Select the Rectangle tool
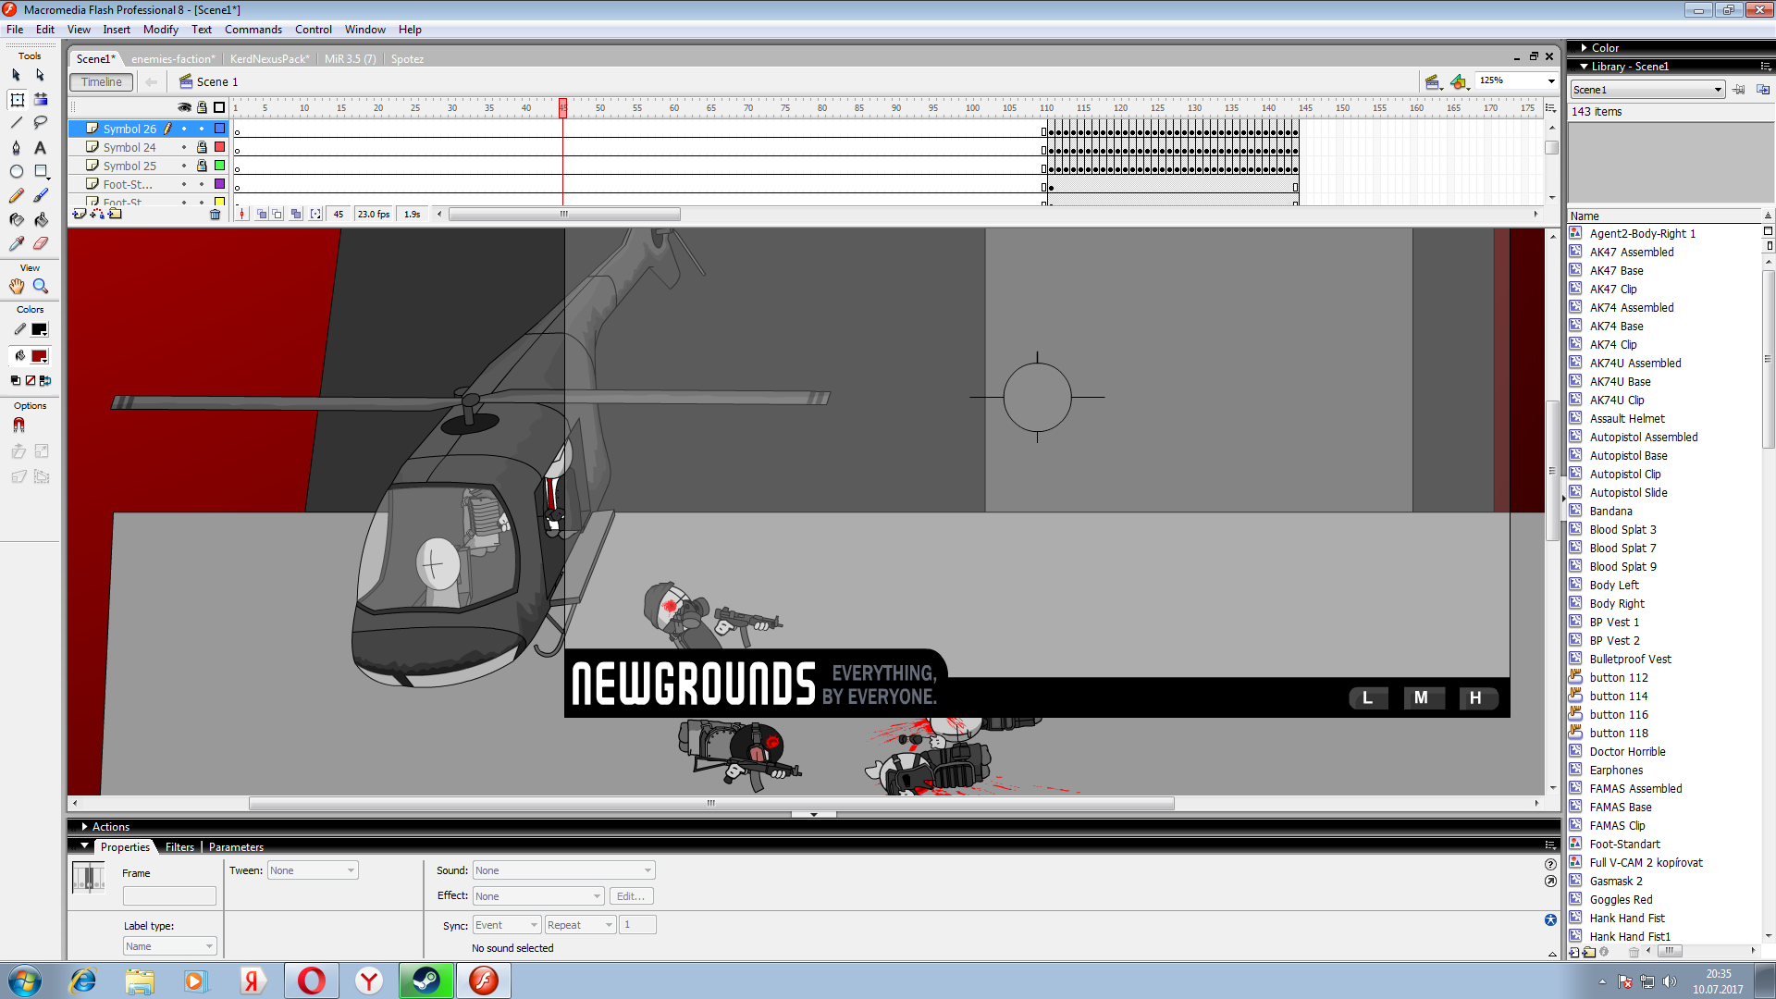1776x999 pixels. (41, 171)
